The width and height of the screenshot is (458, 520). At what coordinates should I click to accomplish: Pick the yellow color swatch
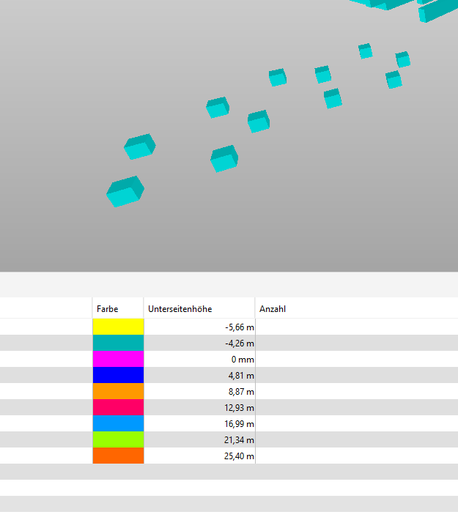[x=118, y=327]
